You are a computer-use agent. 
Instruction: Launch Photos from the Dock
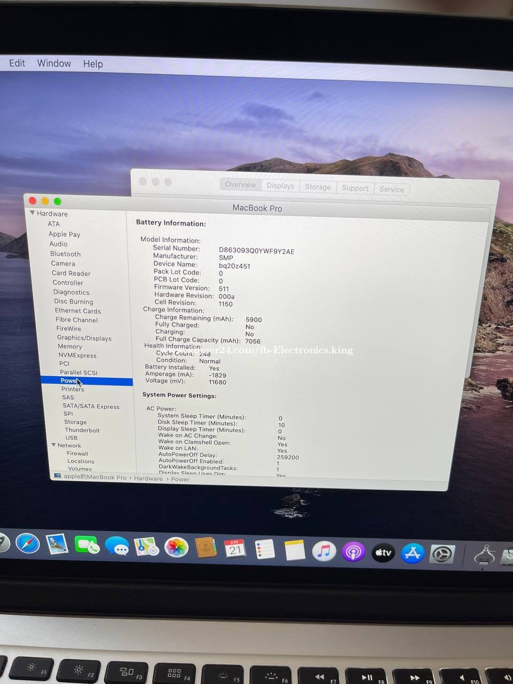pos(176,548)
